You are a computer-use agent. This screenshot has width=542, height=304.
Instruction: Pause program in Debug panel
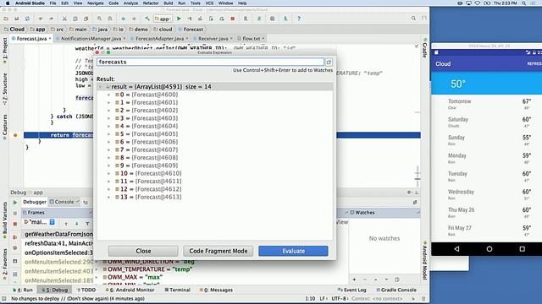15,214
